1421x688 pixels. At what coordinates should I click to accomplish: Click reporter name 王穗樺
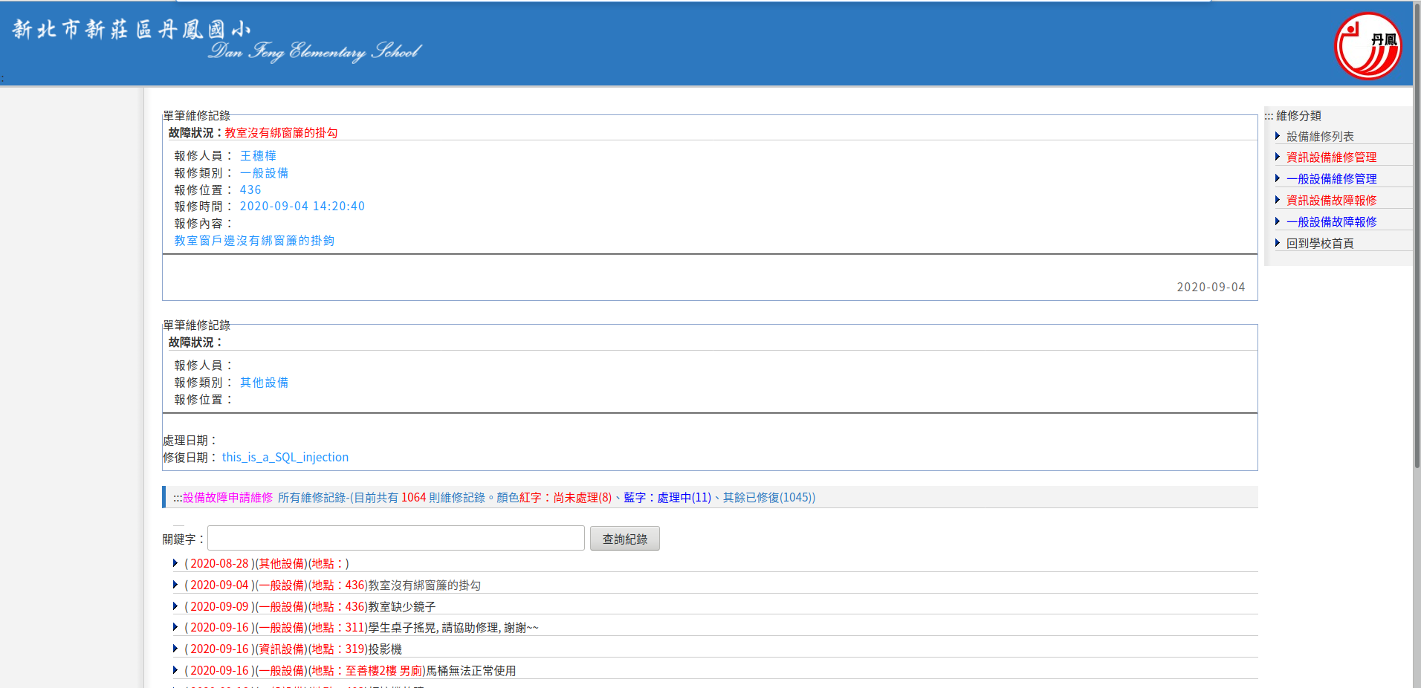[258, 156]
